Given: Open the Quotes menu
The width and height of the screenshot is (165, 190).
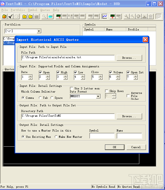Looking at the screenshot, I should click(45, 10).
